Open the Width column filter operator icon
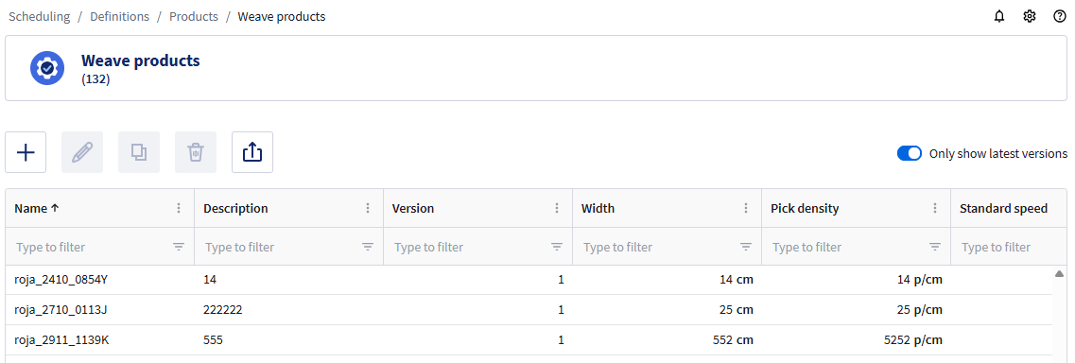The width and height of the screenshot is (1075, 363). [745, 247]
